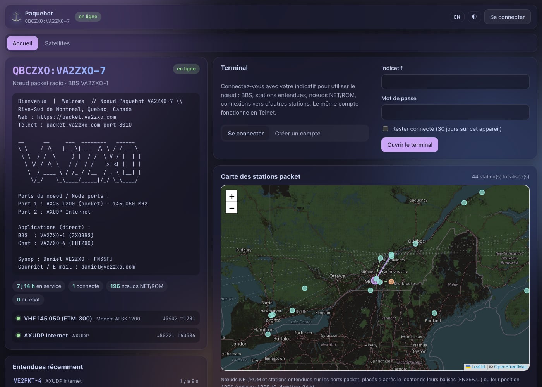Select the Créer un compte tab

point(298,134)
